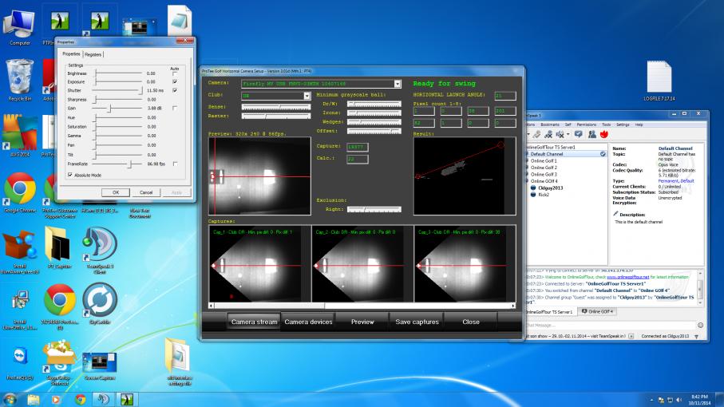The image size is (724, 407).
Task: Open the Club selection dropdown
Action: pyautogui.click(x=307, y=96)
